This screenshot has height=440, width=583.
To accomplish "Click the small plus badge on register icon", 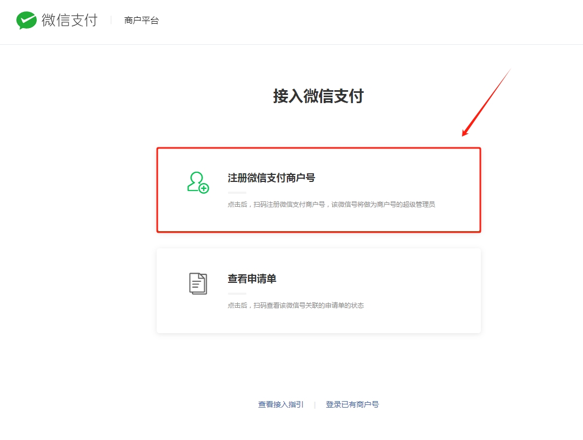I will pos(204,188).
